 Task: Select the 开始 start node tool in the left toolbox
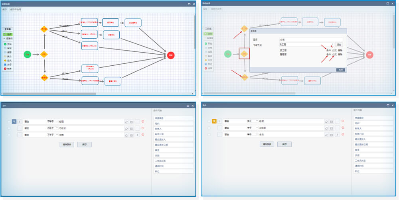[8, 44]
